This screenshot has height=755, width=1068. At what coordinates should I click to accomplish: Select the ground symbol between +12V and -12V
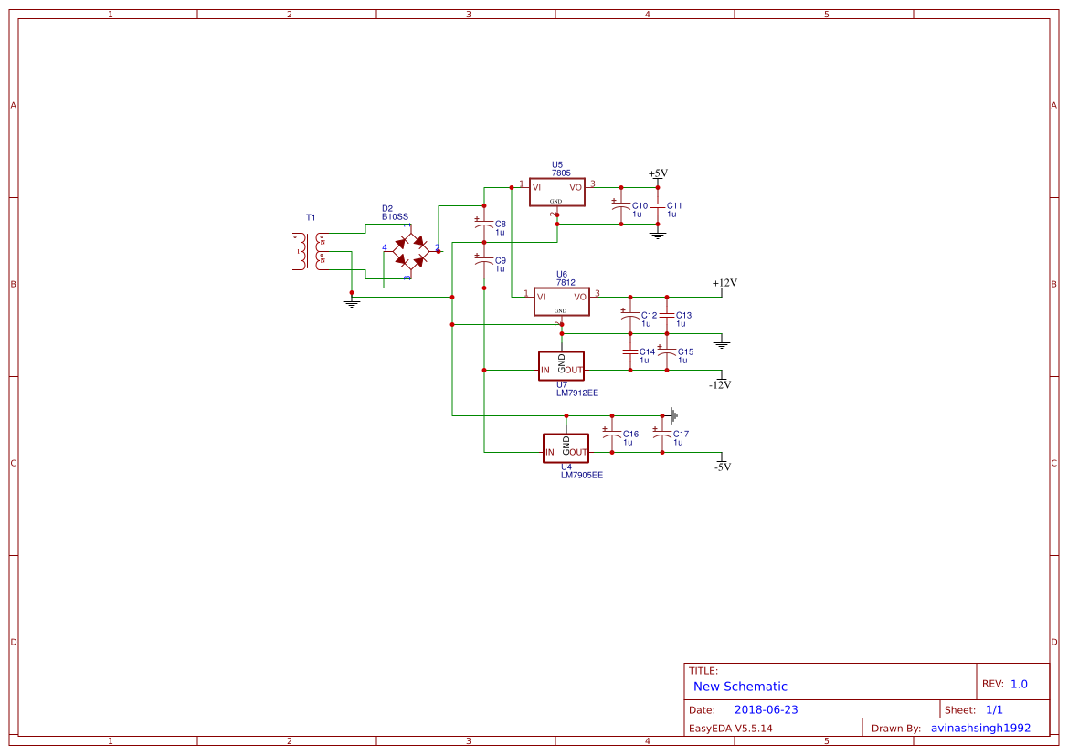pyautogui.click(x=722, y=343)
